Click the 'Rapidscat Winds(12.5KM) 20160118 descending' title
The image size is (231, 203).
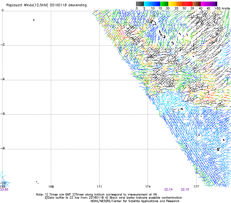[47, 5]
